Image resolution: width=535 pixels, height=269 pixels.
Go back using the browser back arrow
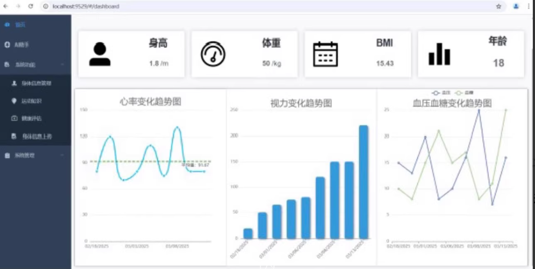5,7
